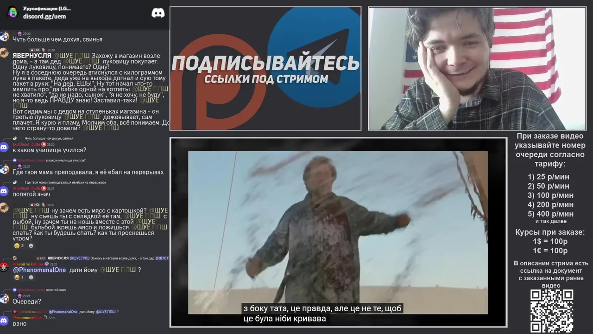Click the @PhenomenalOne mention in Arsenii's message
The height and width of the screenshot is (334, 593).
tap(39, 270)
